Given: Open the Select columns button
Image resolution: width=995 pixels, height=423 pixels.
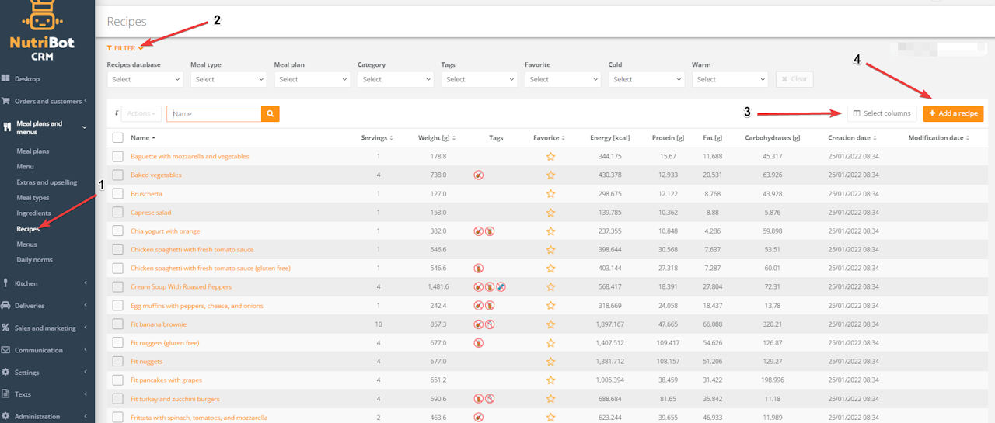Looking at the screenshot, I should pyautogui.click(x=882, y=114).
